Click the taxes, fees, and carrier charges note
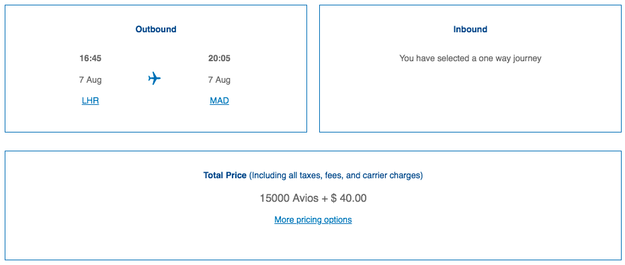The image size is (625, 265). pos(336,175)
